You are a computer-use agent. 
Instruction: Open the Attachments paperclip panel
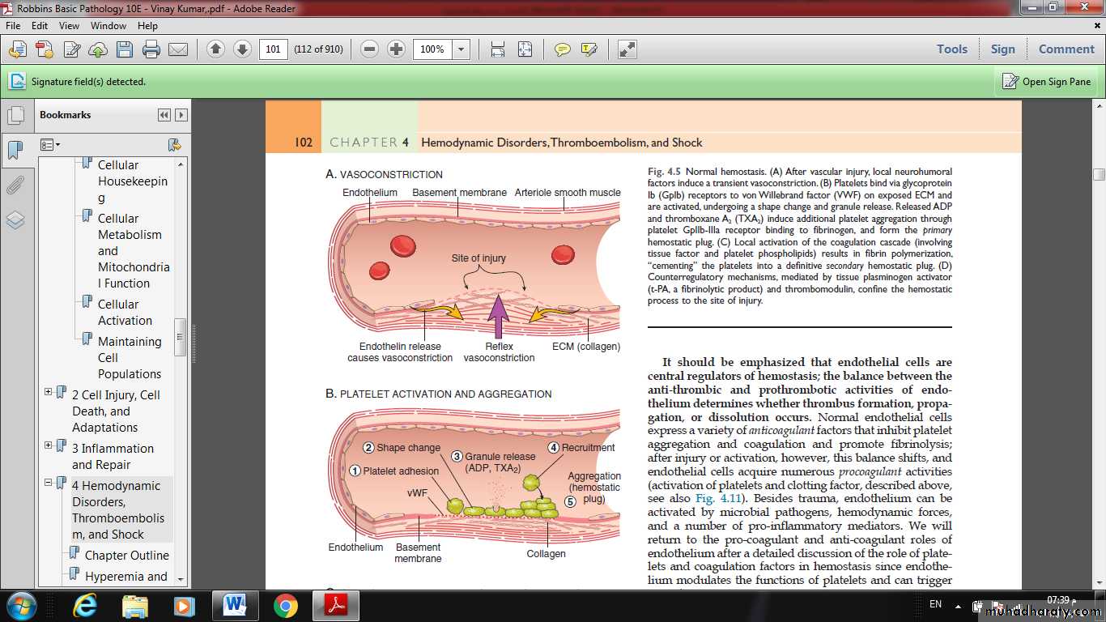point(15,185)
